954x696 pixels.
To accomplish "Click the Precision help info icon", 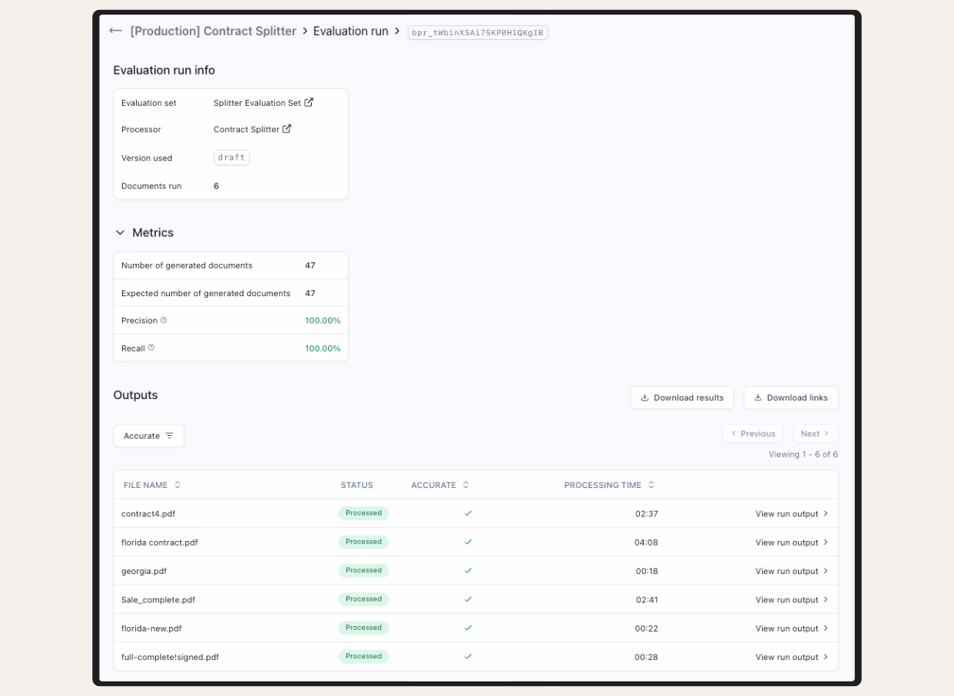I will 164,321.
